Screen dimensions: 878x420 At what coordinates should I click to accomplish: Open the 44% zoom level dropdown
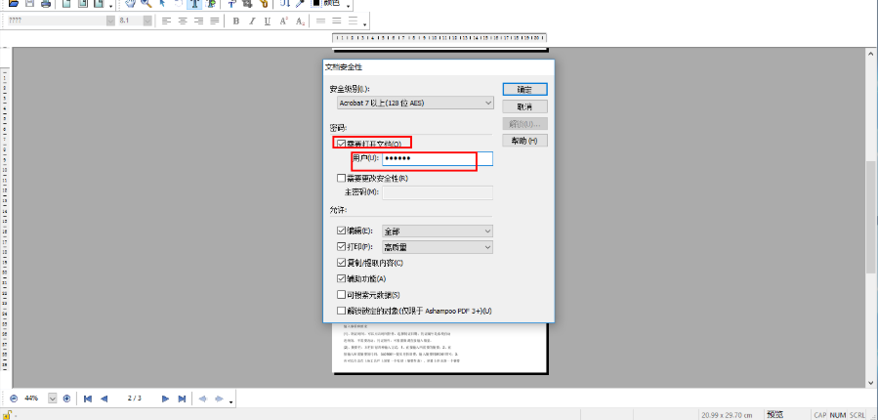(53, 399)
